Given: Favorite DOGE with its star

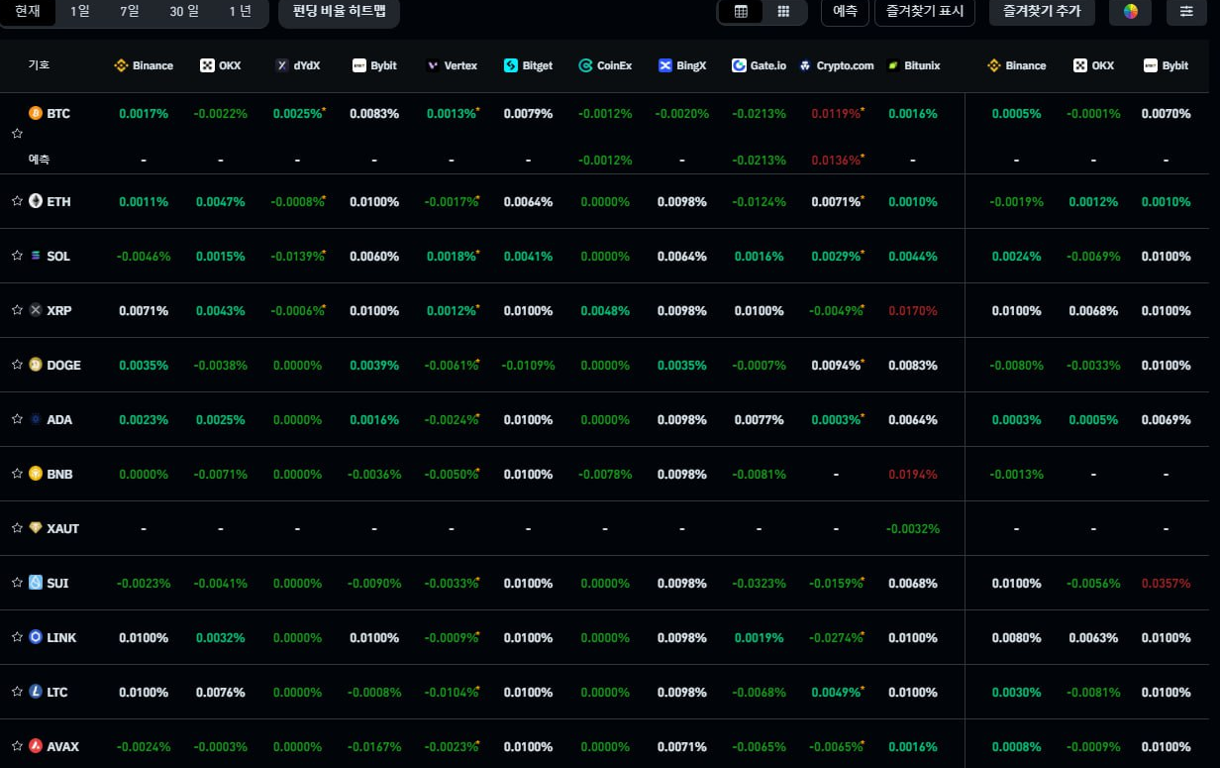Looking at the screenshot, I should 17,364.
